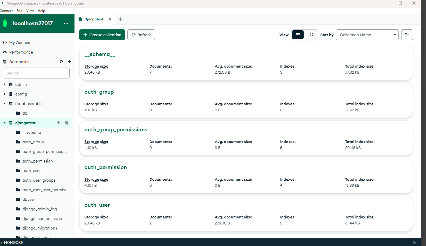Expand the MONGOSH shell panel
The width and height of the screenshot is (426, 246).
point(414,242)
